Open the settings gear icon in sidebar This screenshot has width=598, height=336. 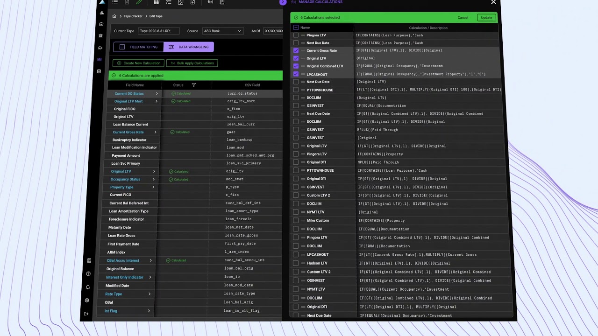87,301
